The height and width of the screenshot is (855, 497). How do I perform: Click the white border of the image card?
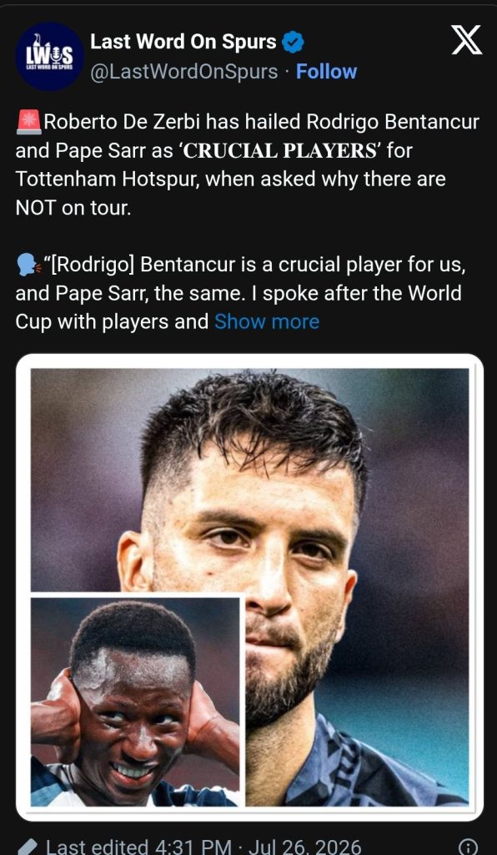coord(249,361)
